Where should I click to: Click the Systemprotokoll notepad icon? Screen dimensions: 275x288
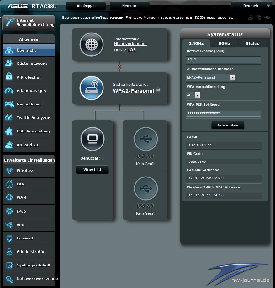tap(10, 265)
